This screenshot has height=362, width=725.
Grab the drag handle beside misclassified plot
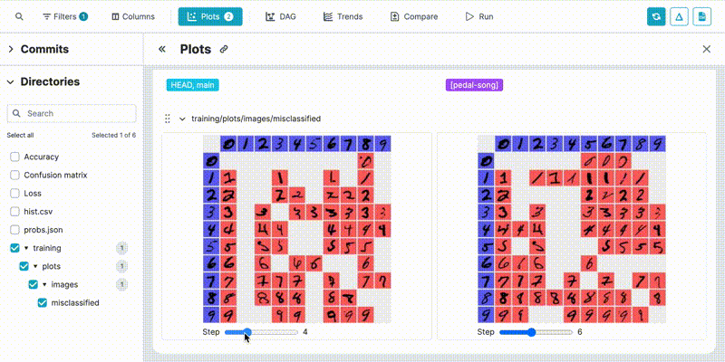[x=167, y=119]
